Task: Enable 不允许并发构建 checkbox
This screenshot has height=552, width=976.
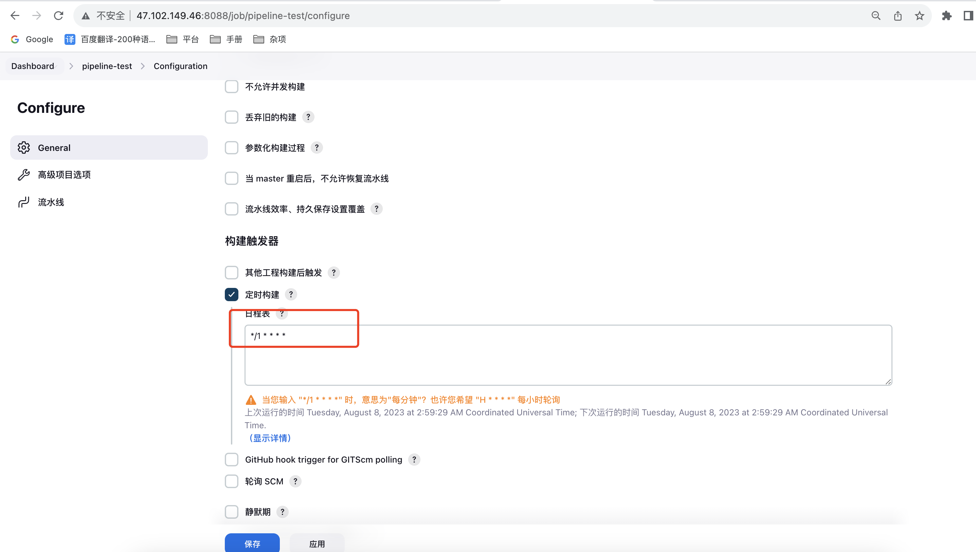Action: coord(232,86)
